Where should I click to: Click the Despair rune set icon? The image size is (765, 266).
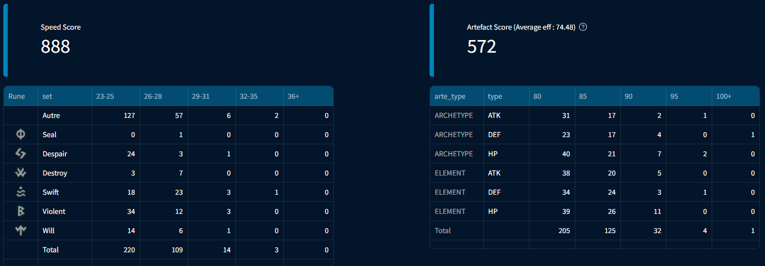click(x=21, y=154)
